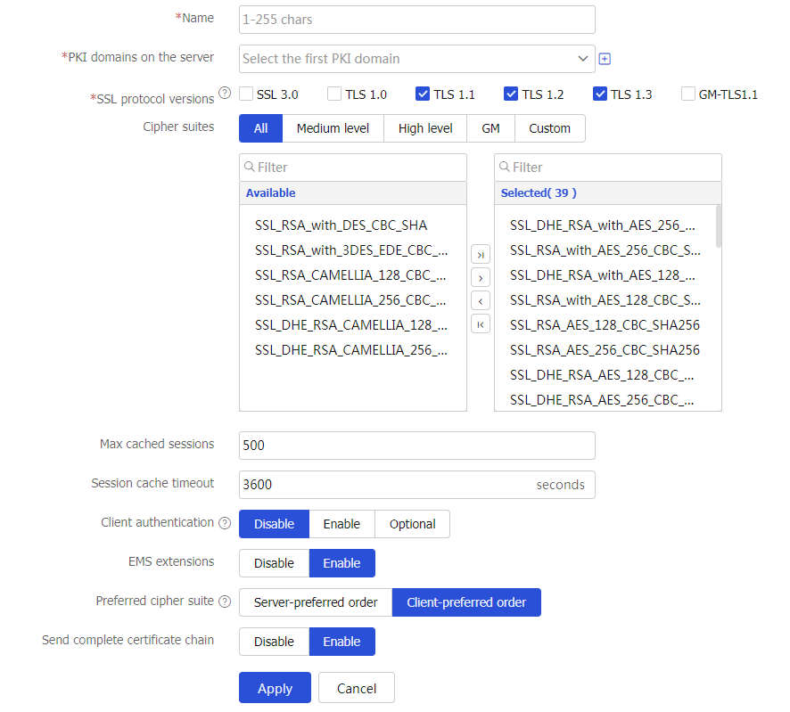Click the Name input field
The width and height of the screenshot is (790, 712).
coord(416,20)
